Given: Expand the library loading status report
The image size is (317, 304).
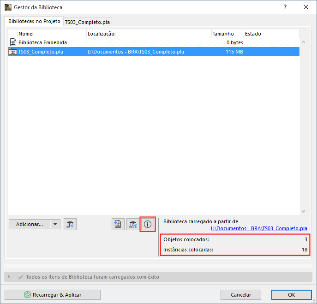Looking at the screenshot, I should click(9, 276).
